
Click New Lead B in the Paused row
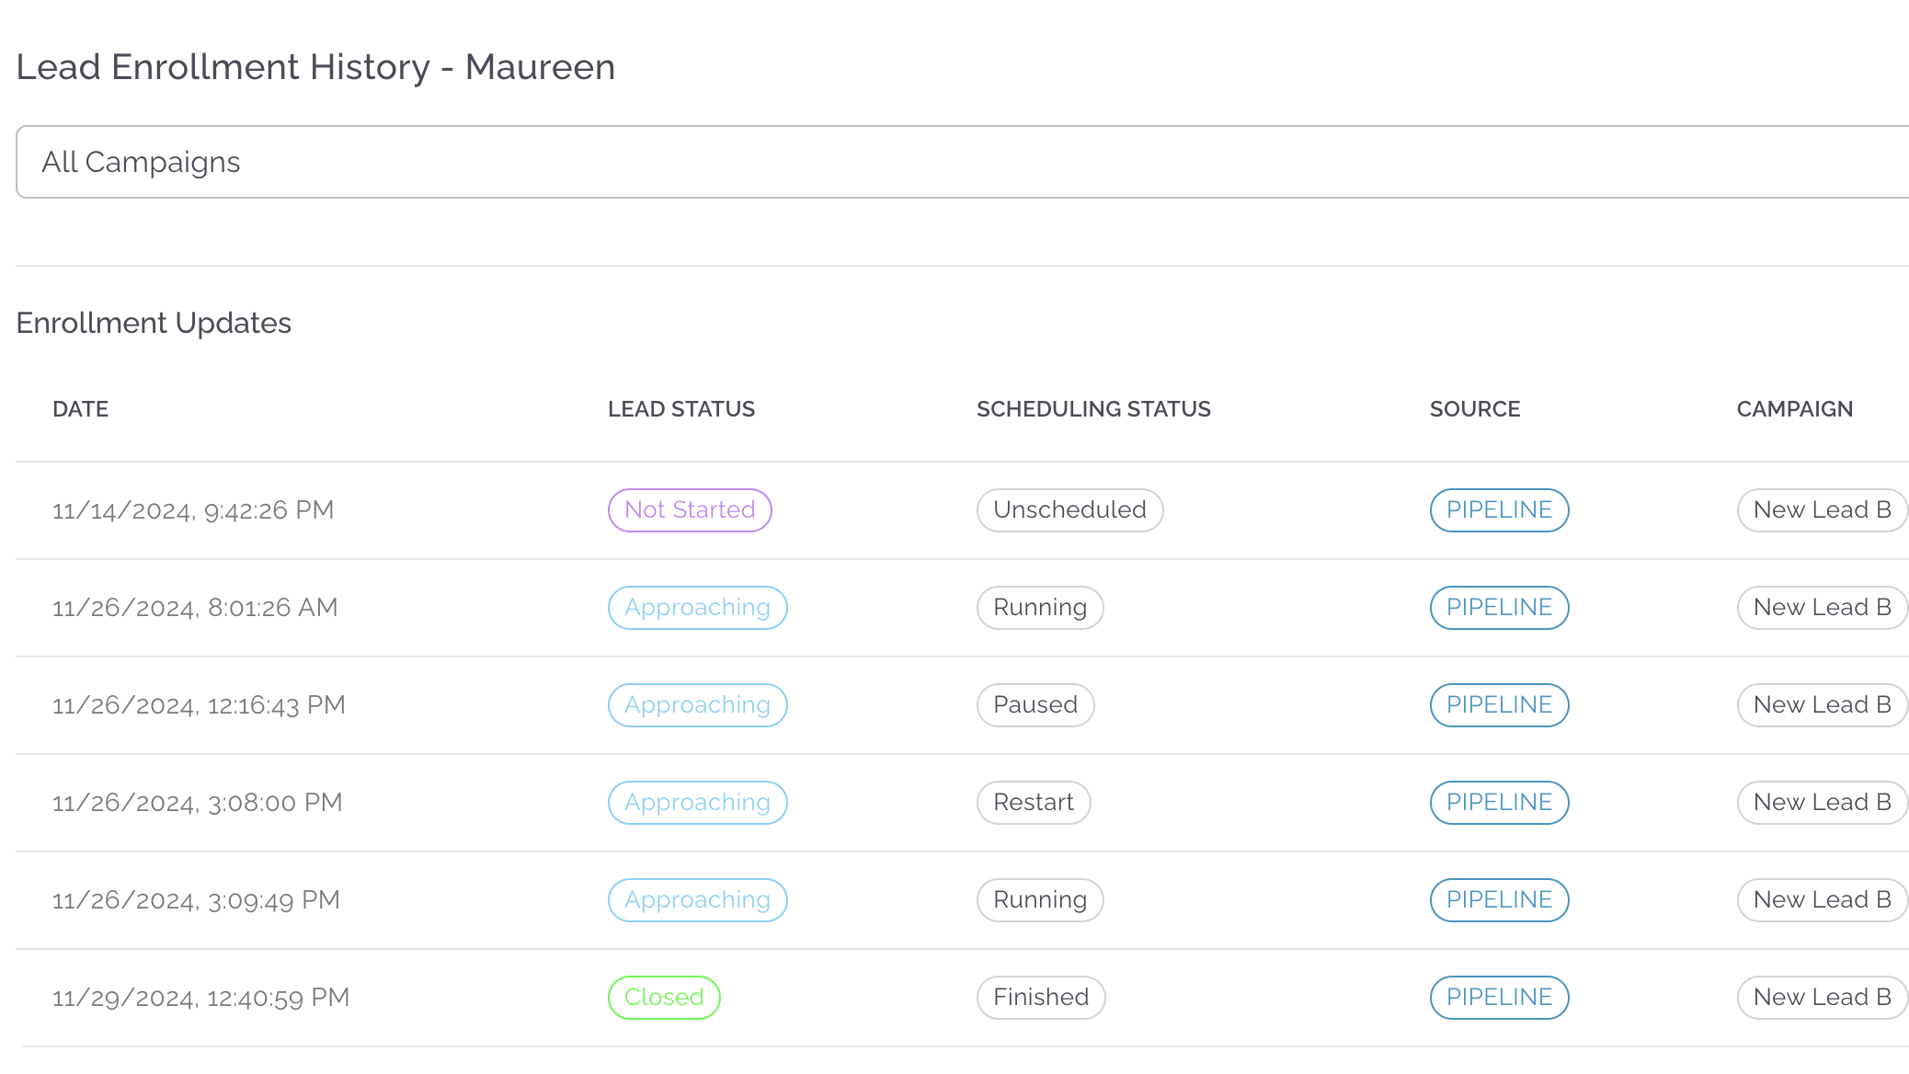pos(1821,705)
